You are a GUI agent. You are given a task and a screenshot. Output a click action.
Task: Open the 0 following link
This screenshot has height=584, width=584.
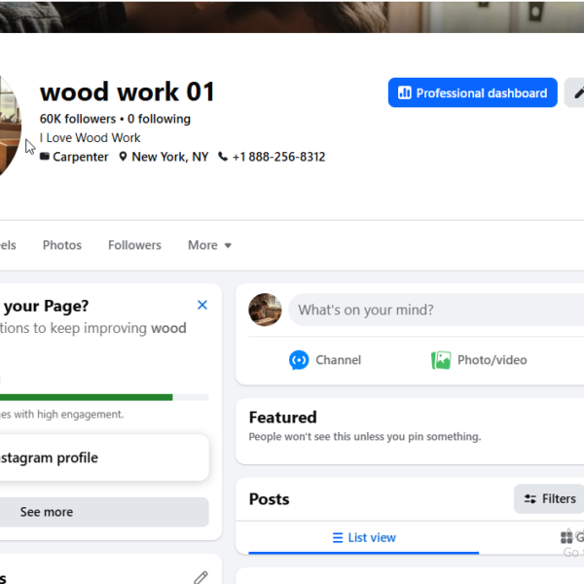point(159,119)
